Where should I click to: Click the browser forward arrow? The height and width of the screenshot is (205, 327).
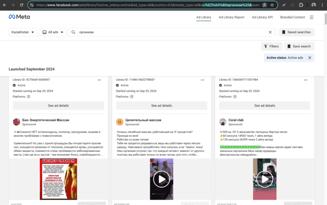coord(13,5)
